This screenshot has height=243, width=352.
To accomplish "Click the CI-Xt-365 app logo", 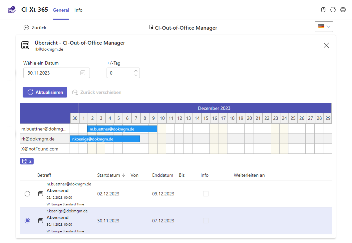I will [12, 10].
